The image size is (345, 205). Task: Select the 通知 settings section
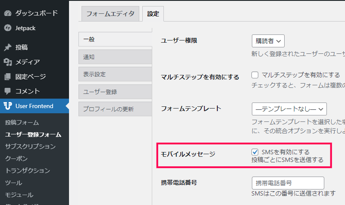pos(115,57)
